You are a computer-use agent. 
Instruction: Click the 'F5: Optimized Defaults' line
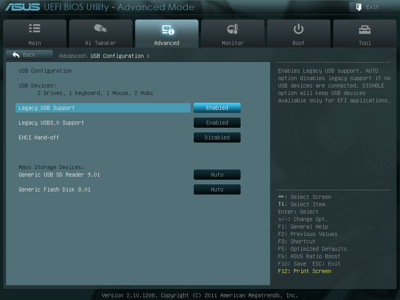pos(312,249)
